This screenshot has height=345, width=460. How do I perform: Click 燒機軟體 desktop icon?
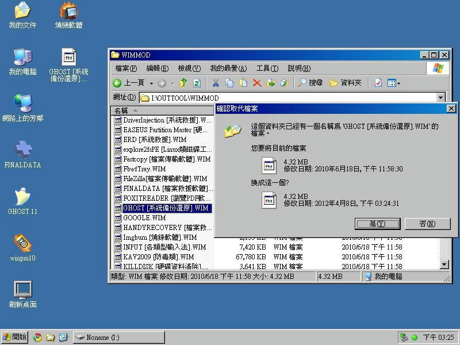click(x=68, y=16)
